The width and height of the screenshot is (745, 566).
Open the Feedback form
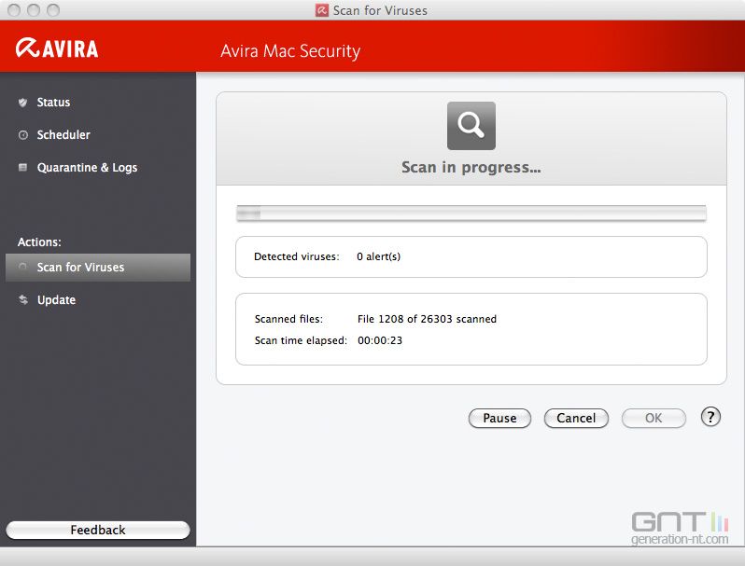98,530
